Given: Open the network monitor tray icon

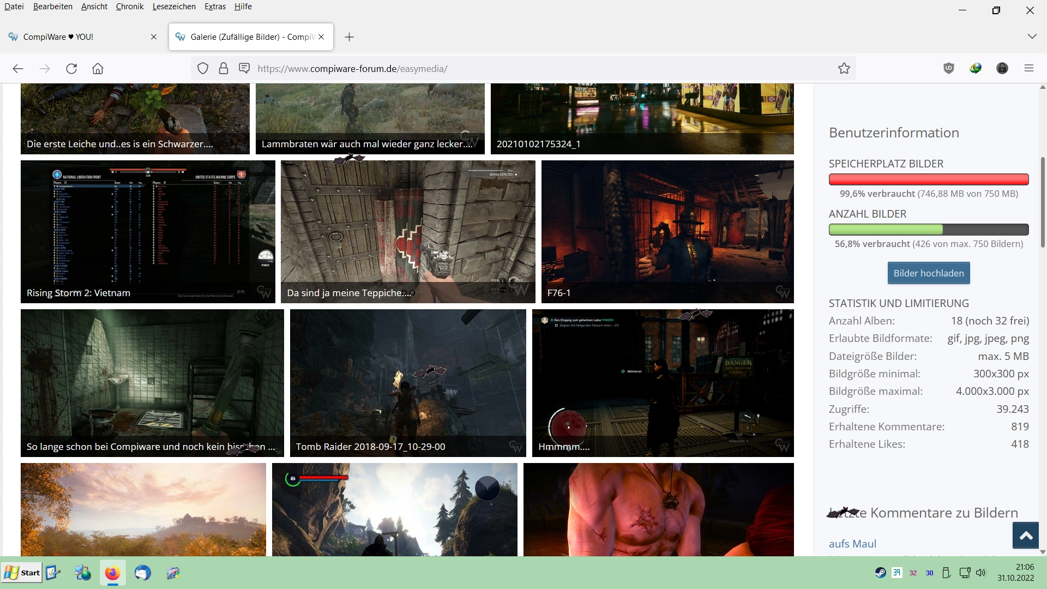Looking at the screenshot, I should coord(965,573).
